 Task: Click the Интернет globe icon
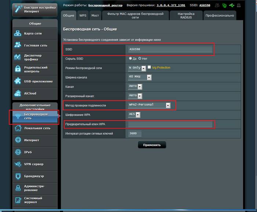[x=18, y=140]
